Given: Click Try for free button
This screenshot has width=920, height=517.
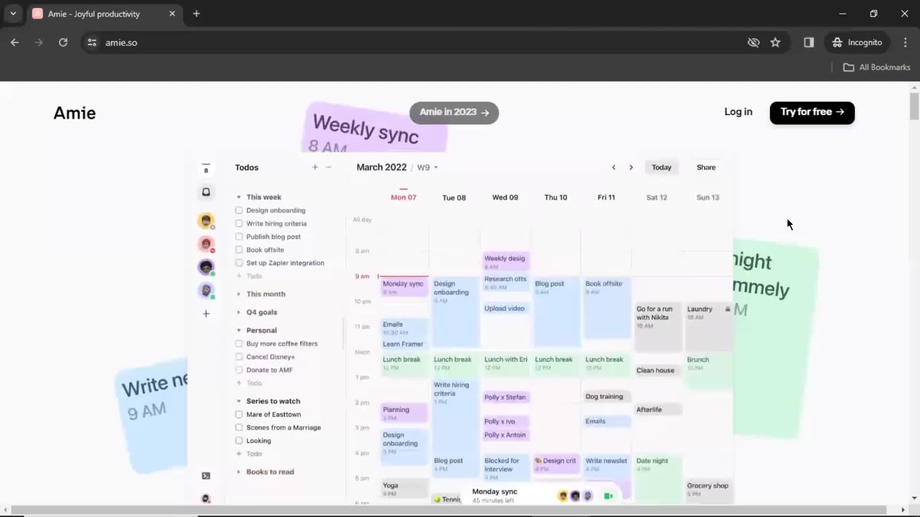Looking at the screenshot, I should [811, 112].
